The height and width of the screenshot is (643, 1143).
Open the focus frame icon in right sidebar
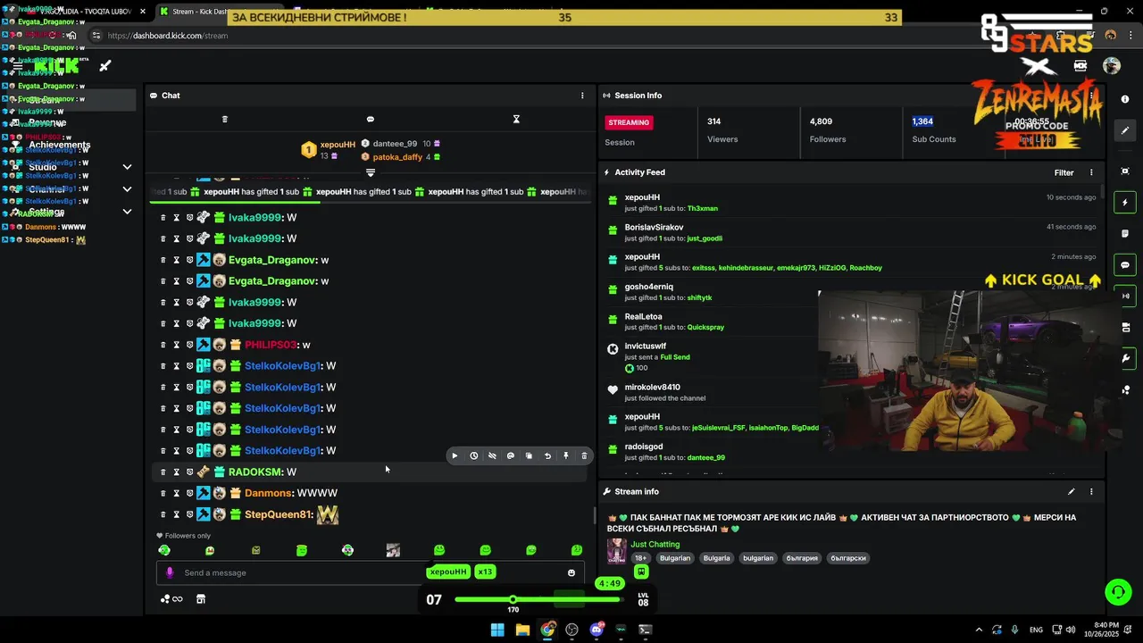pyautogui.click(x=1125, y=171)
